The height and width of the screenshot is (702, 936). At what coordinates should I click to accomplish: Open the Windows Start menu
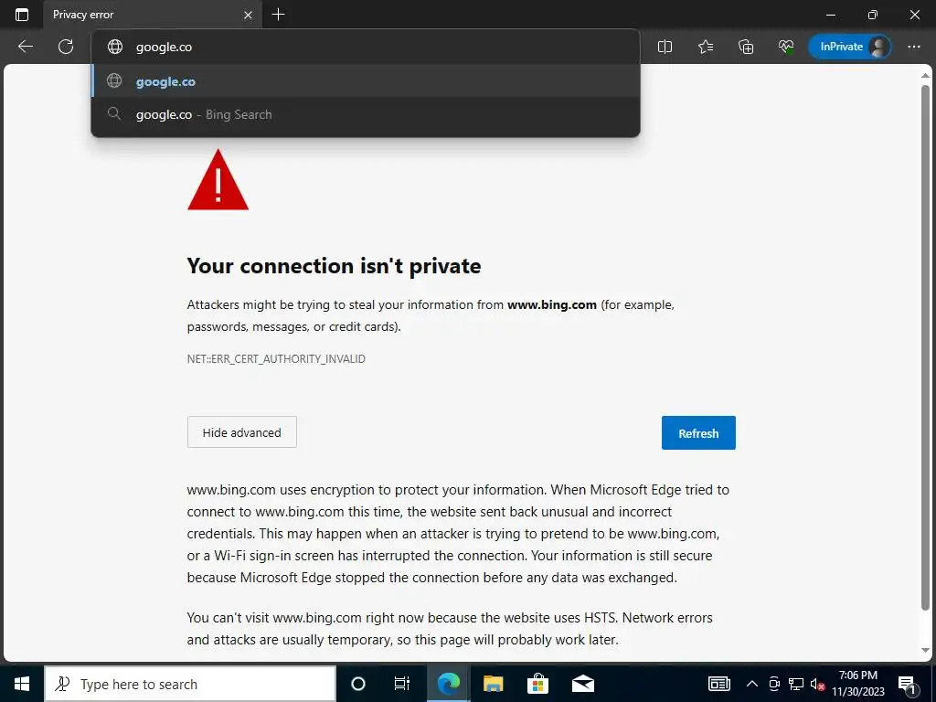tap(22, 684)
